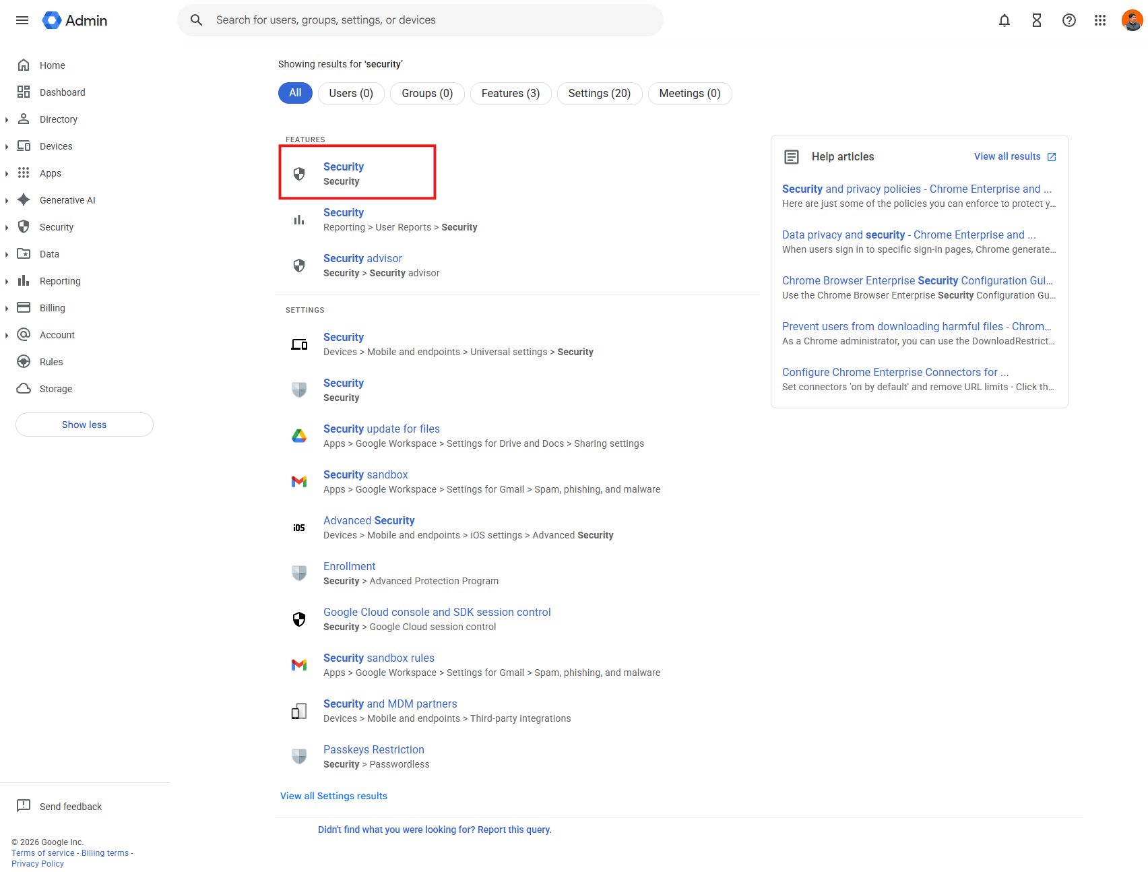The width and height of the screenshot is (1148, 872).
Task: Click the Reporting bar chart icon in sidebar
Action: pyautogui.click(x=24, y=281)
